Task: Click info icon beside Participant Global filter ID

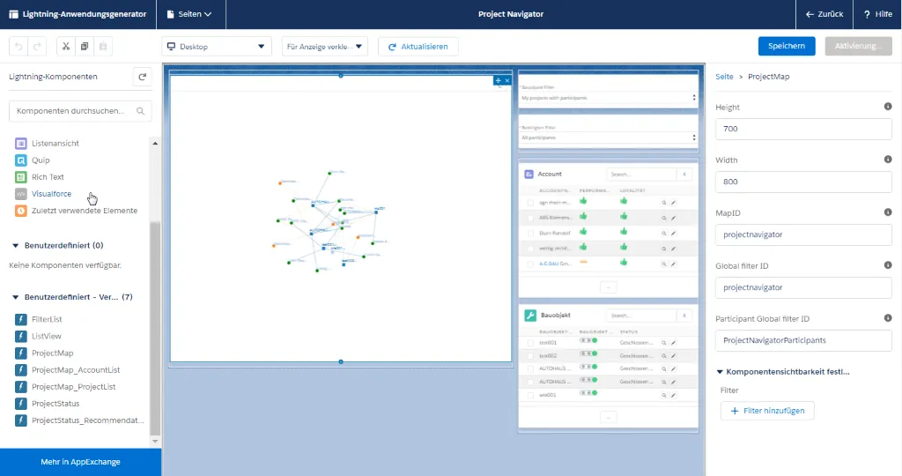Action: point(888,318)
